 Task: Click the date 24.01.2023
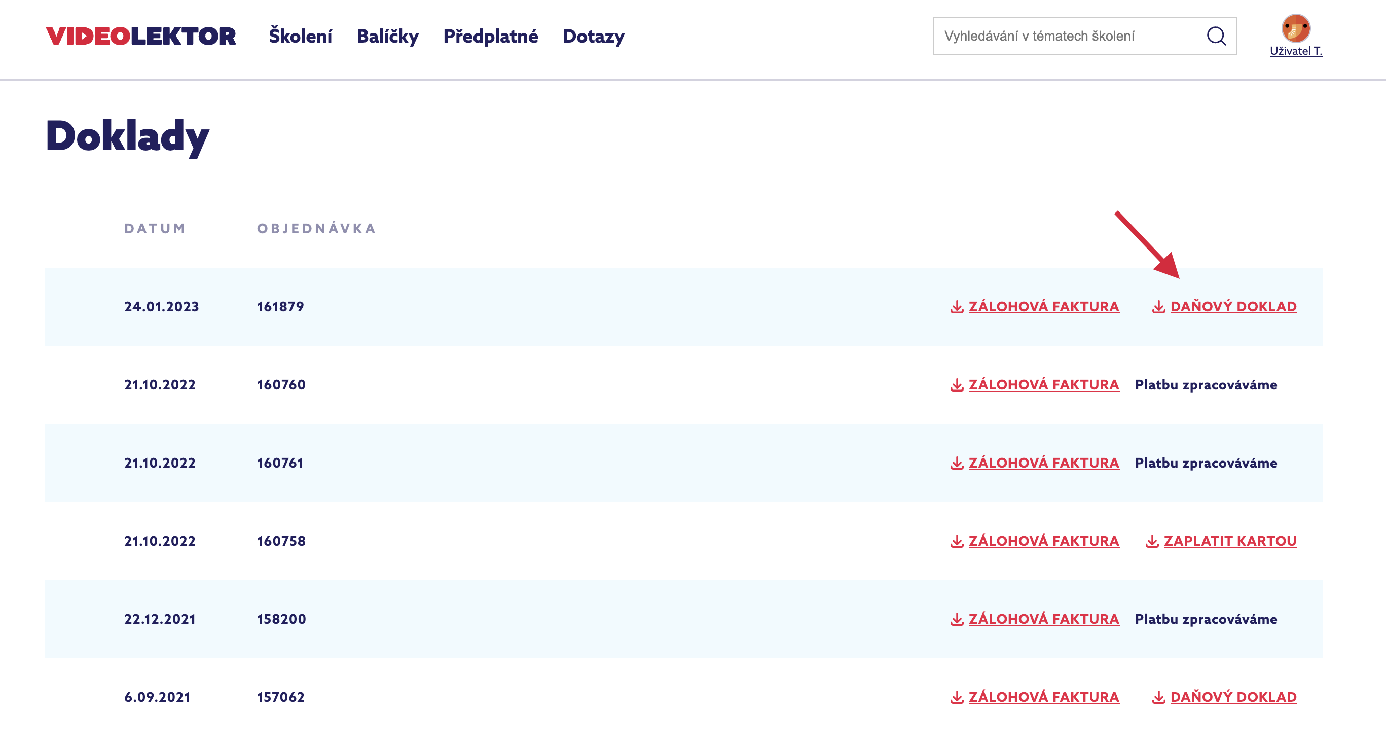pos(161,307)
